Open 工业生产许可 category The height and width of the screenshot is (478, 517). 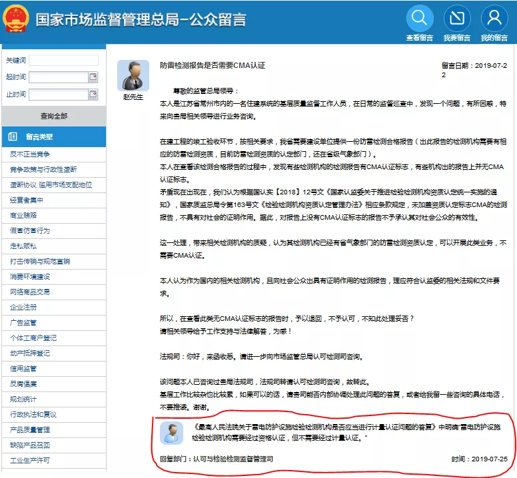pos(30,460)
